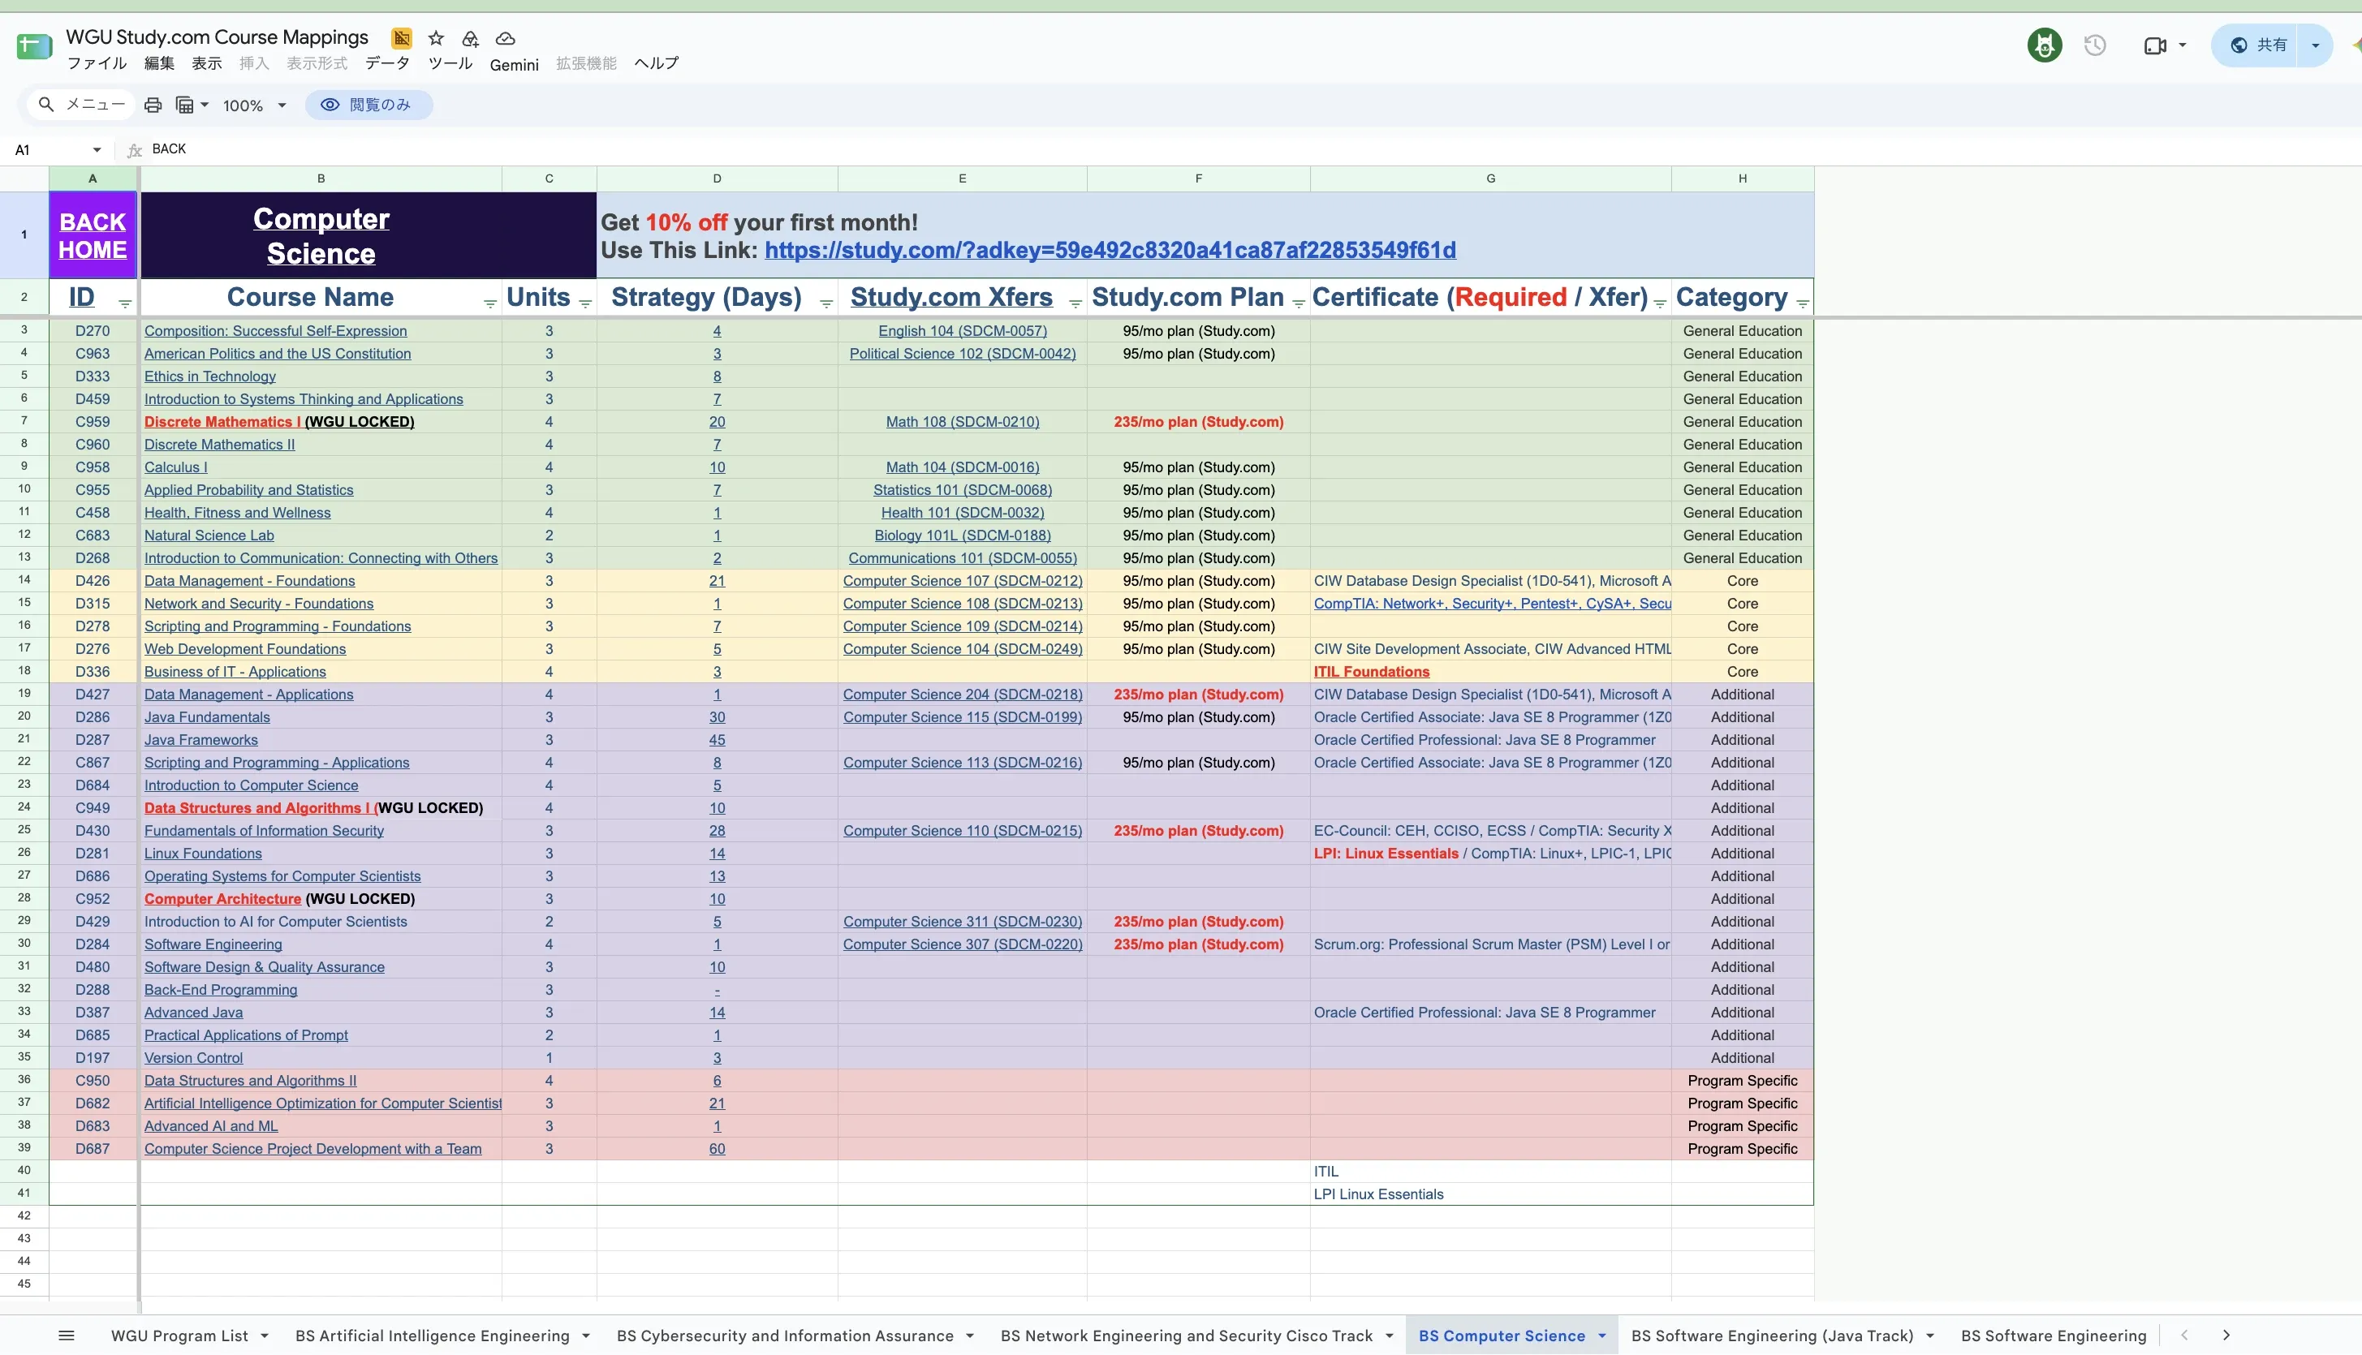The width and height of the screenshot is (2362, 1355).
Task: Open the Gemini menu
Action: 514,64
